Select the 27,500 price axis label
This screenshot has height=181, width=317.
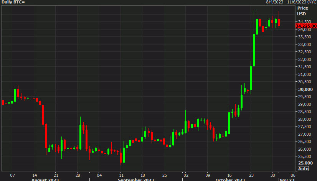tap(304, 127)
